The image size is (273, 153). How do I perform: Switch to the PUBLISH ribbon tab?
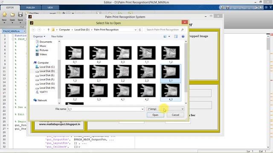30,8
